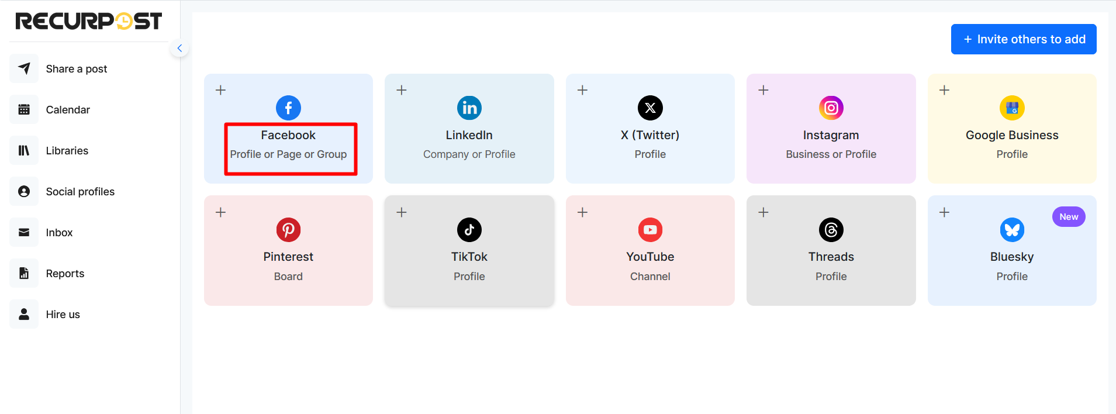1116x414 pixels.
Task: Click the Facebook logo icon
Action: [x=288, y=108]
